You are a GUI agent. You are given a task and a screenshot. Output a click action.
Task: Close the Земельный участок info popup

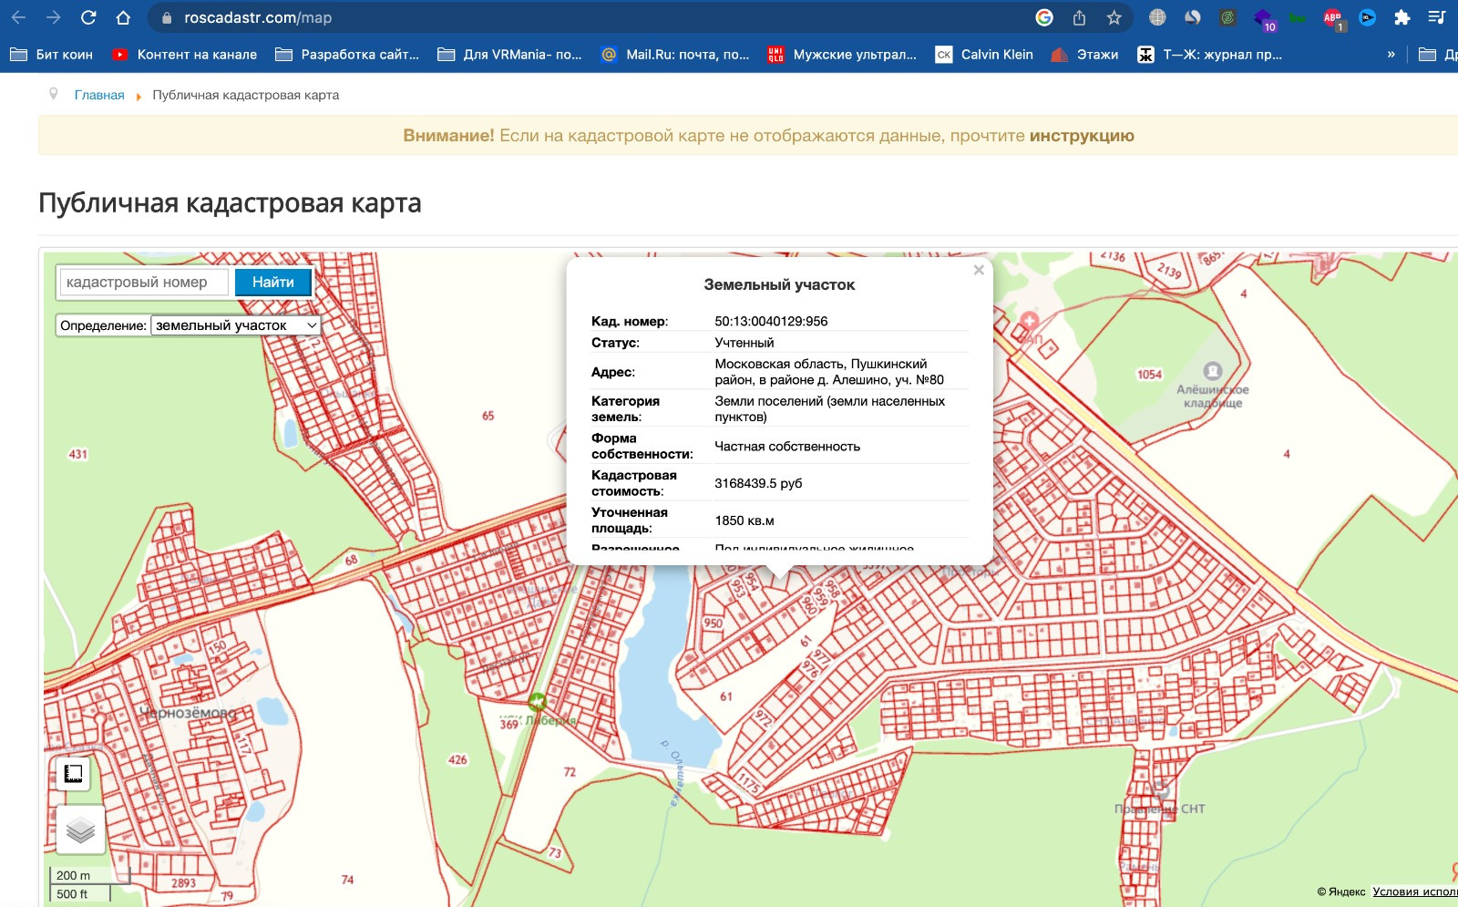click(x=979, y=270)
